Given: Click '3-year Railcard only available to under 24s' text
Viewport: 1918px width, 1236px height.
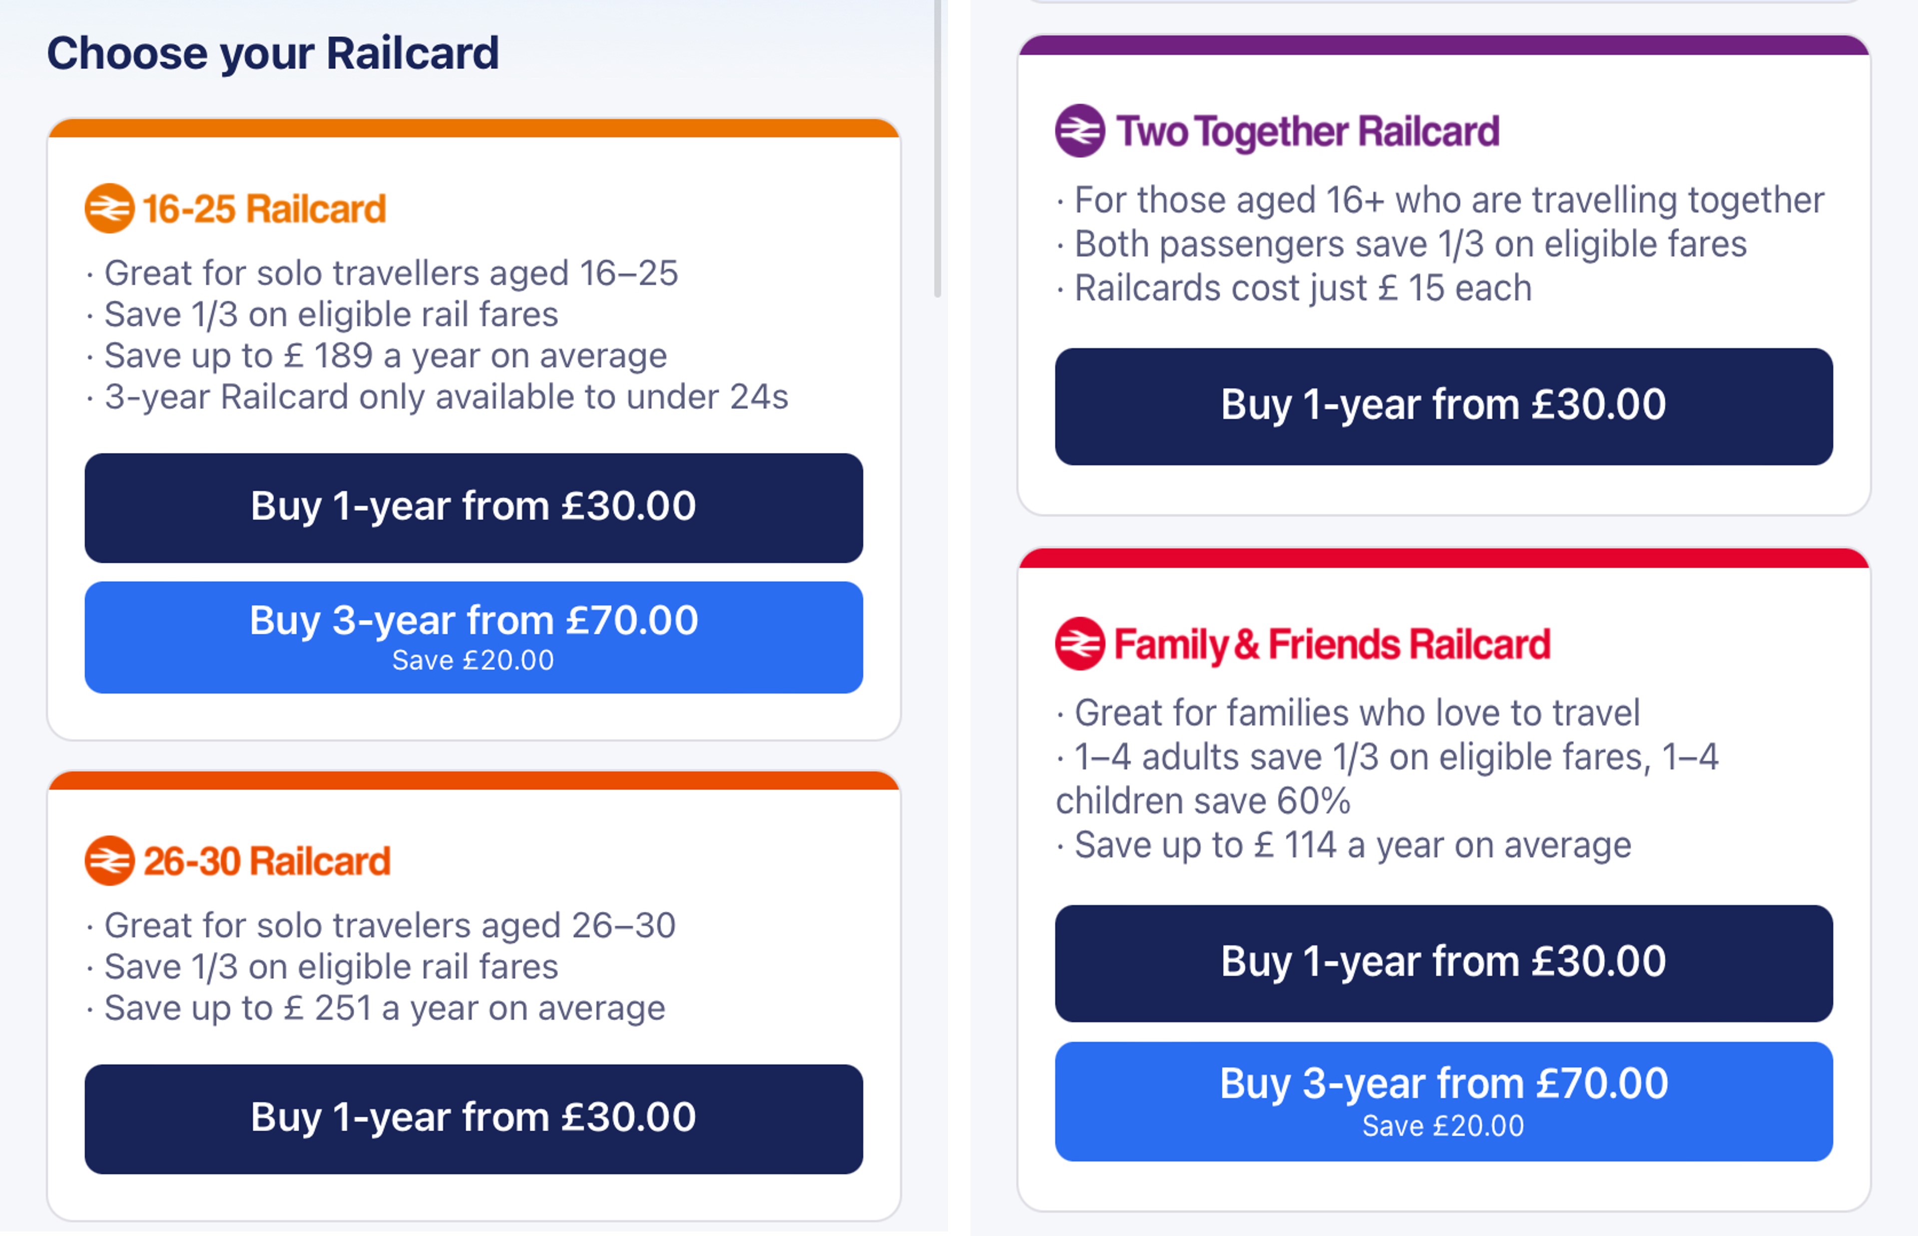Looking at the screenshot, I should coord(446,398).
